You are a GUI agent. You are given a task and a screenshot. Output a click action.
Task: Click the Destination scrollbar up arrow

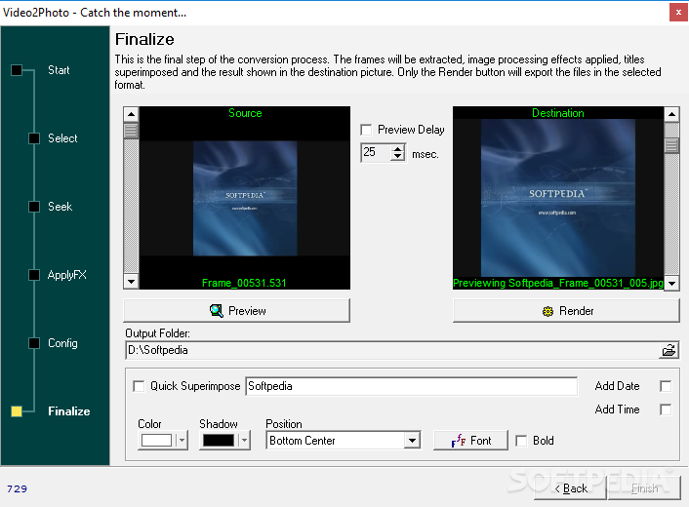click(x=671, y=115)
